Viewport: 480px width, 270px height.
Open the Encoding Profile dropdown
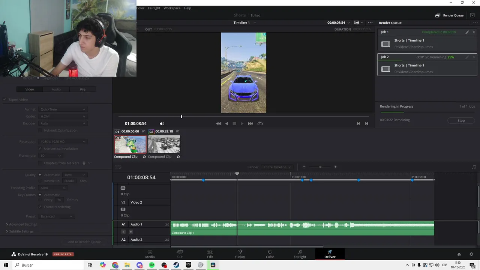52,187
